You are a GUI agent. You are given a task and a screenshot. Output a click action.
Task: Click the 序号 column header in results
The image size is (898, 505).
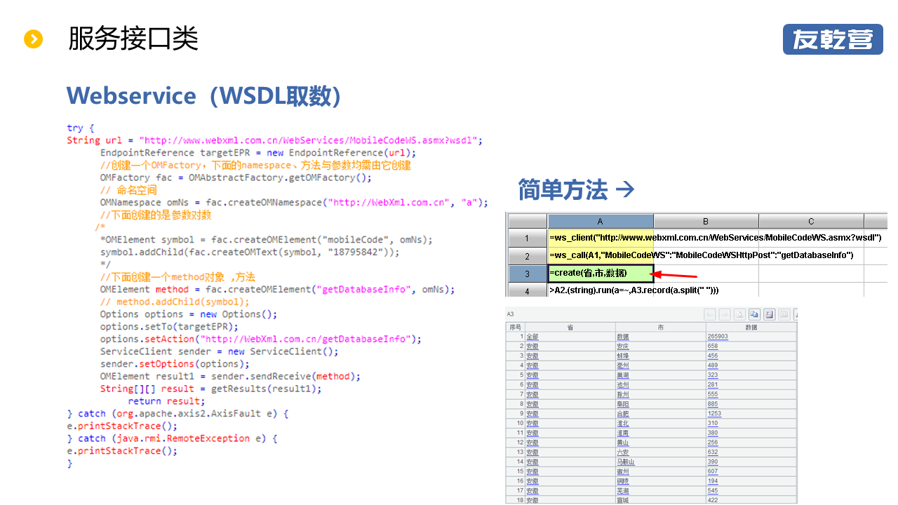515,327
